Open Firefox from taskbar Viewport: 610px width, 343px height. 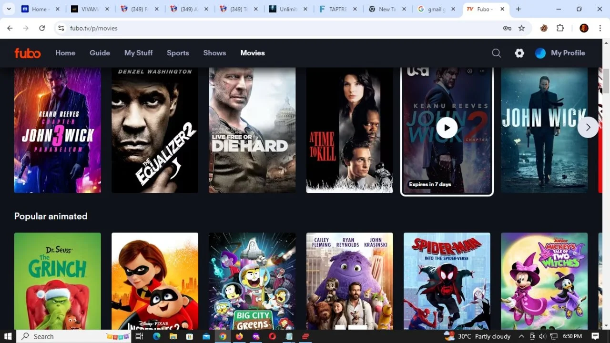pos(239,336)
